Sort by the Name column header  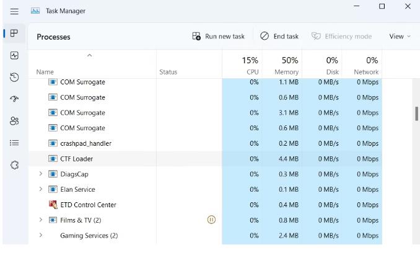pyautogui.click(x=45, y=72)
